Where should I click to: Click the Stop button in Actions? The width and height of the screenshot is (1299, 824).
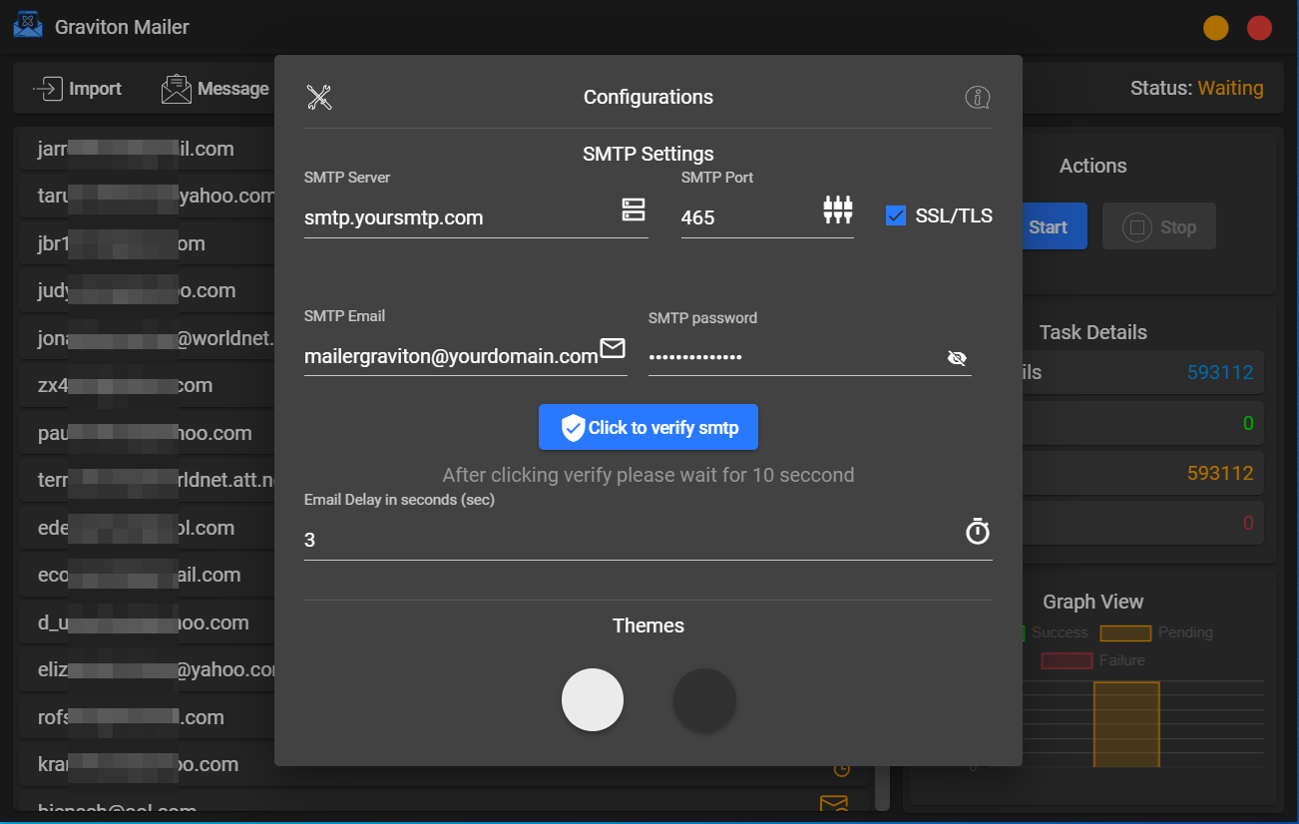[1159, 227]
